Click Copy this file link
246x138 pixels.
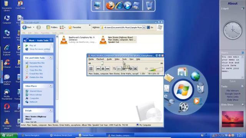[x=36, y=70]
